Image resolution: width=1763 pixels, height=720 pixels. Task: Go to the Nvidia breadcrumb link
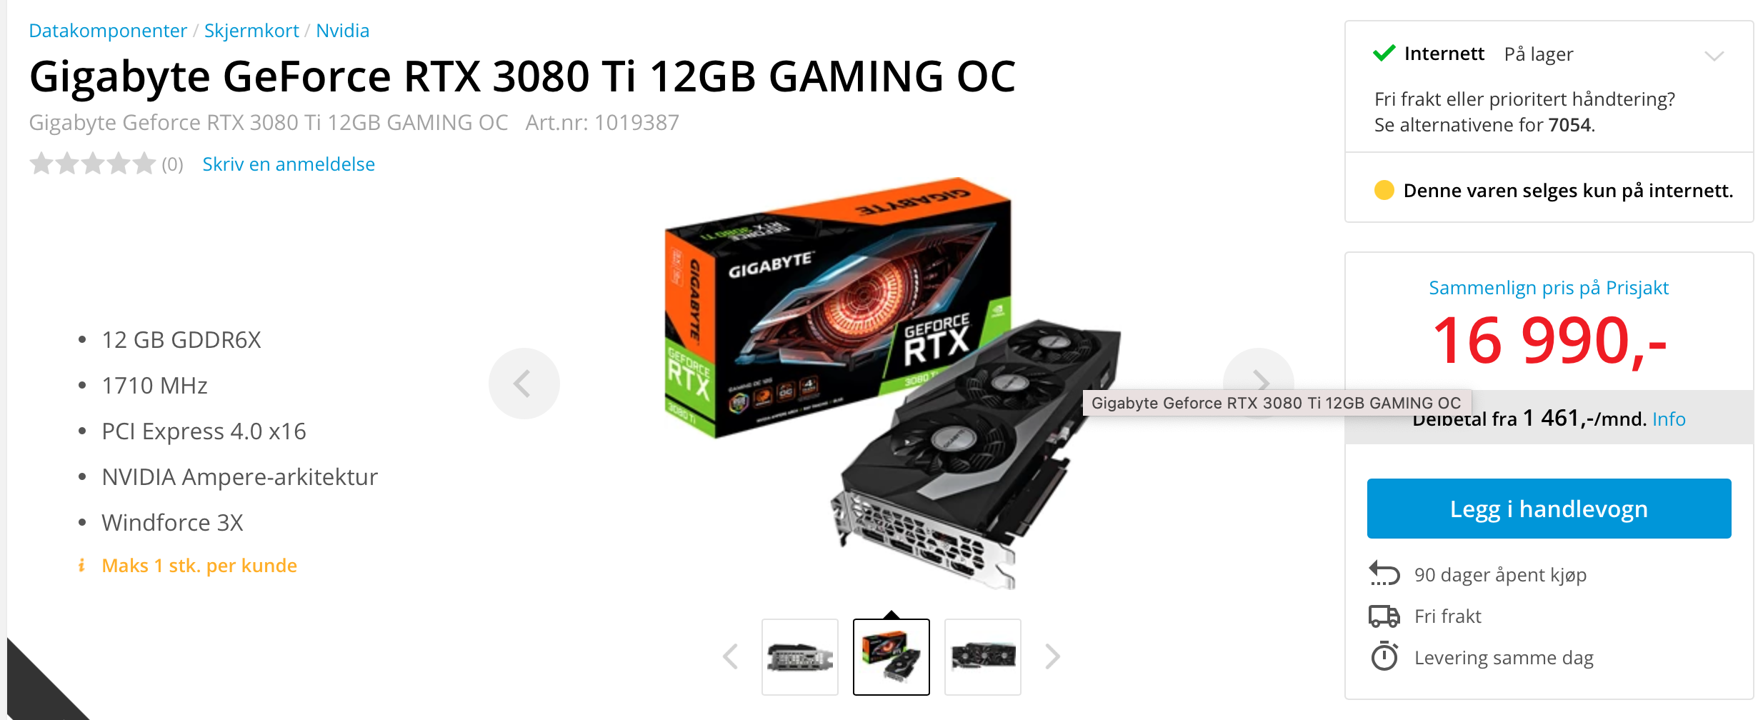343,31
